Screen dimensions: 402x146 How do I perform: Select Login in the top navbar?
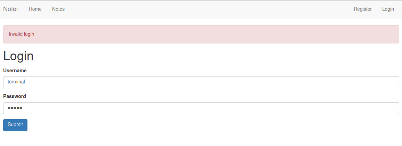click(x=388, y=9)
